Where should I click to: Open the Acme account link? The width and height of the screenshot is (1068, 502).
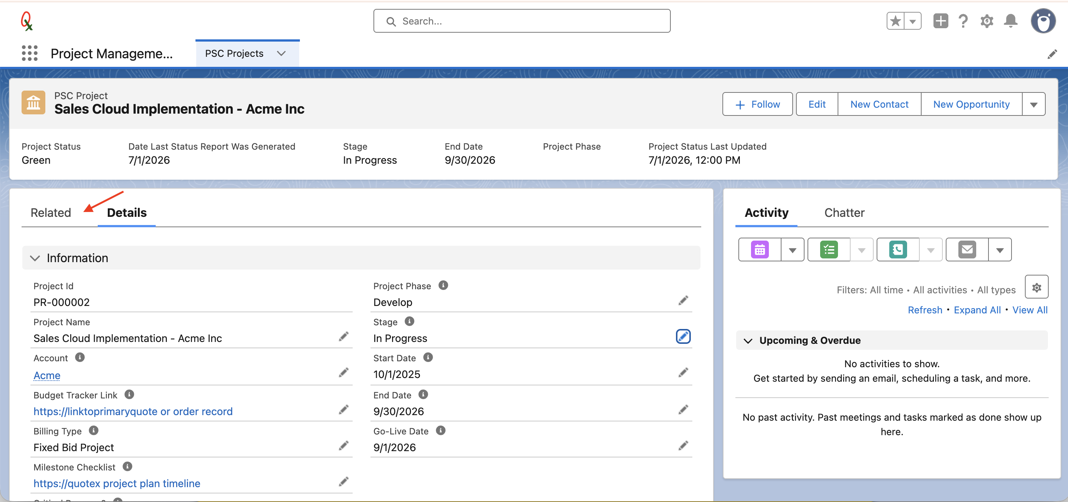click(47, 375)
